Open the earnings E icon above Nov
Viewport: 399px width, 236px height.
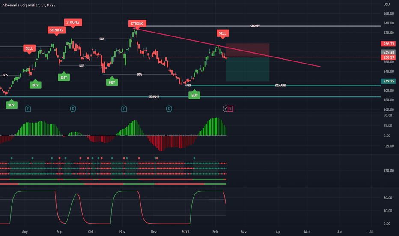[124, 109]
